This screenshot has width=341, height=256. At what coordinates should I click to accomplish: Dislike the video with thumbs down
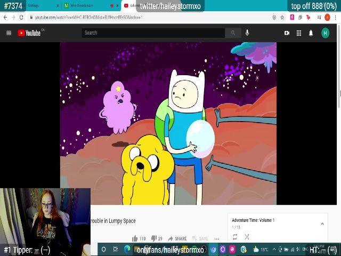point(153,238)
